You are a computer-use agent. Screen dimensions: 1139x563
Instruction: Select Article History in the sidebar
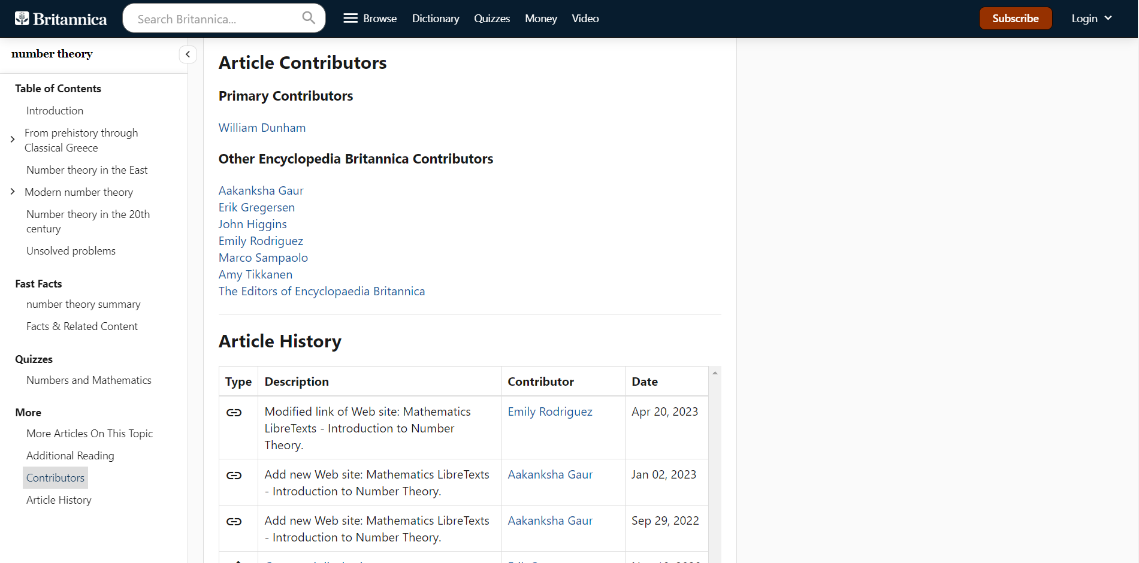(x=59, y=500)
